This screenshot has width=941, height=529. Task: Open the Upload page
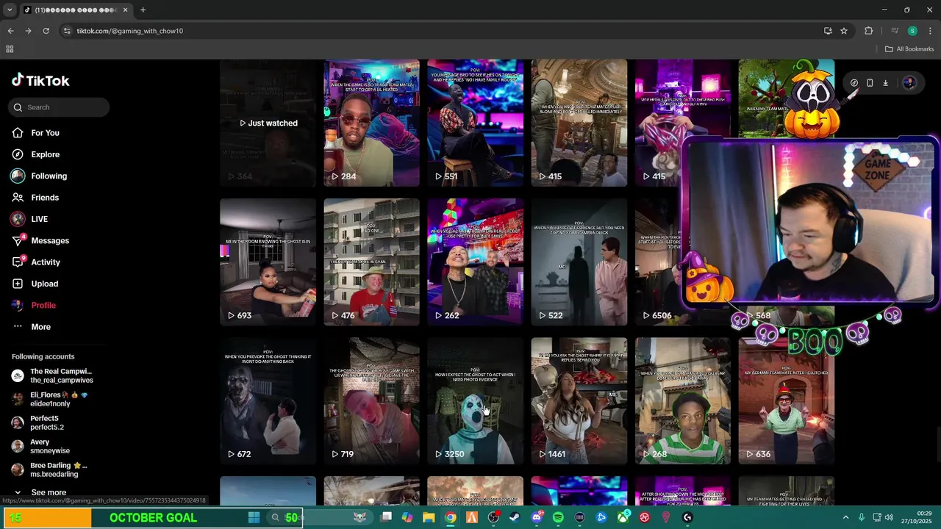coord(44,284)
